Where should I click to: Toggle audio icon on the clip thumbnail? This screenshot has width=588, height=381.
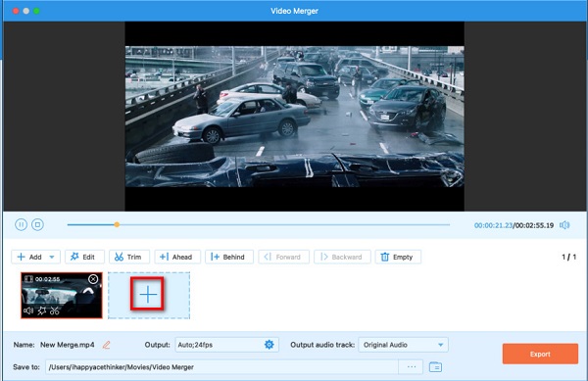28,310
